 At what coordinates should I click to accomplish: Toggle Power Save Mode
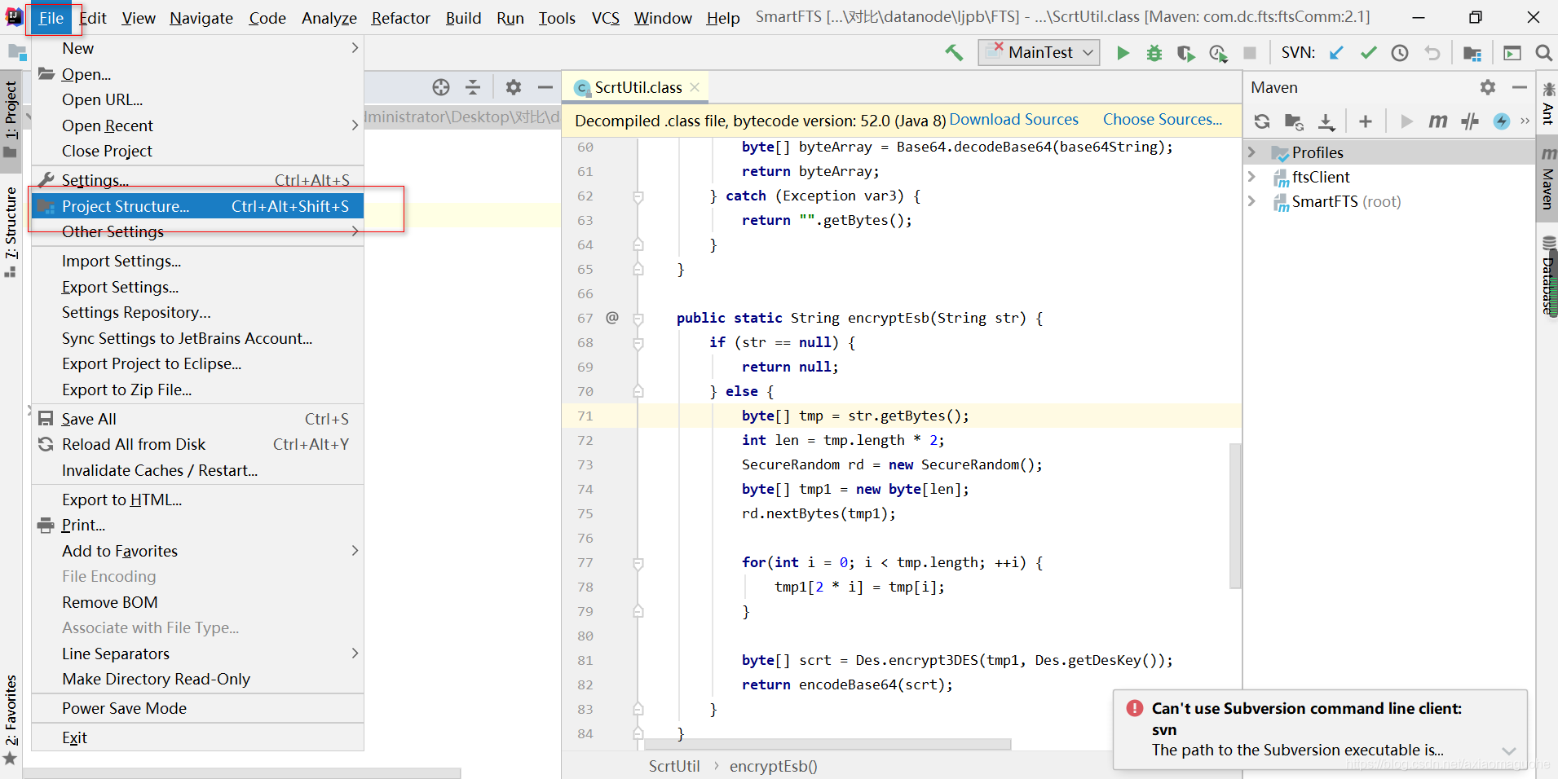197,708
